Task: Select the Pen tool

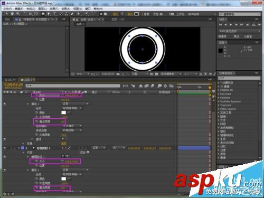Action: [x=49, y=14]
